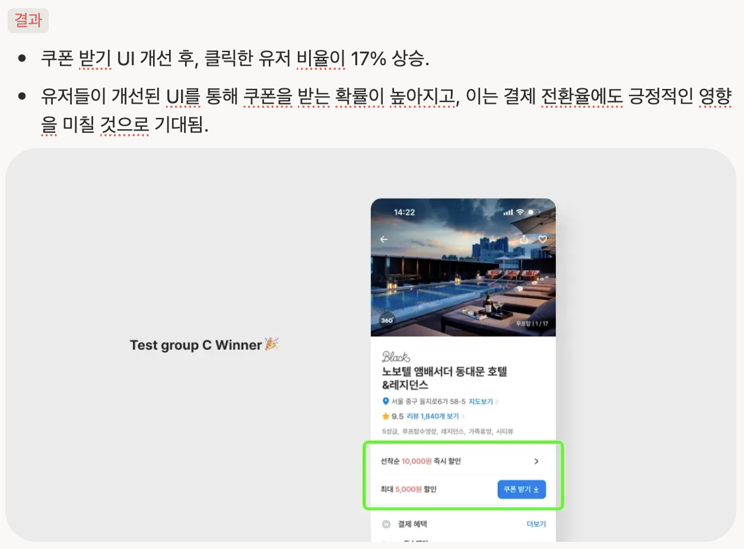Tap the back arrow on hotel photo
The image size is (744, 549).
384,240
